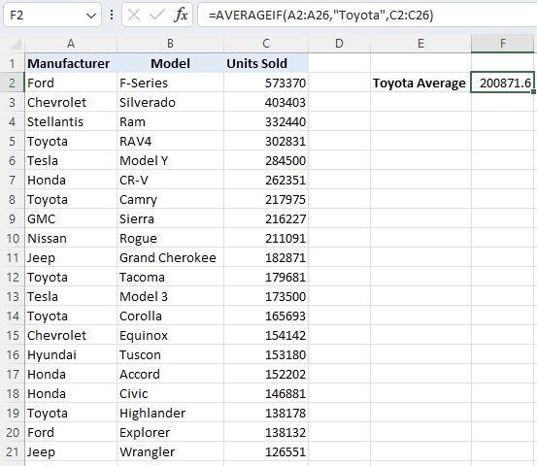Select column B header
The height and width of the screenshot is (466, 537).
pyautogui.click(x=170, y=44)
